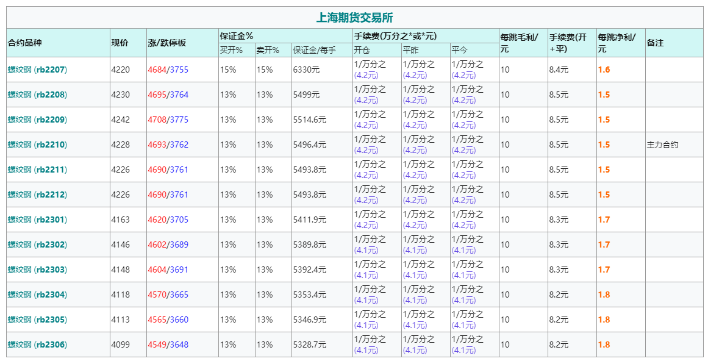Go to the 螺纹钢 (rb2303) contract link
The image size is (708, 364).
[x=37, y=269]
